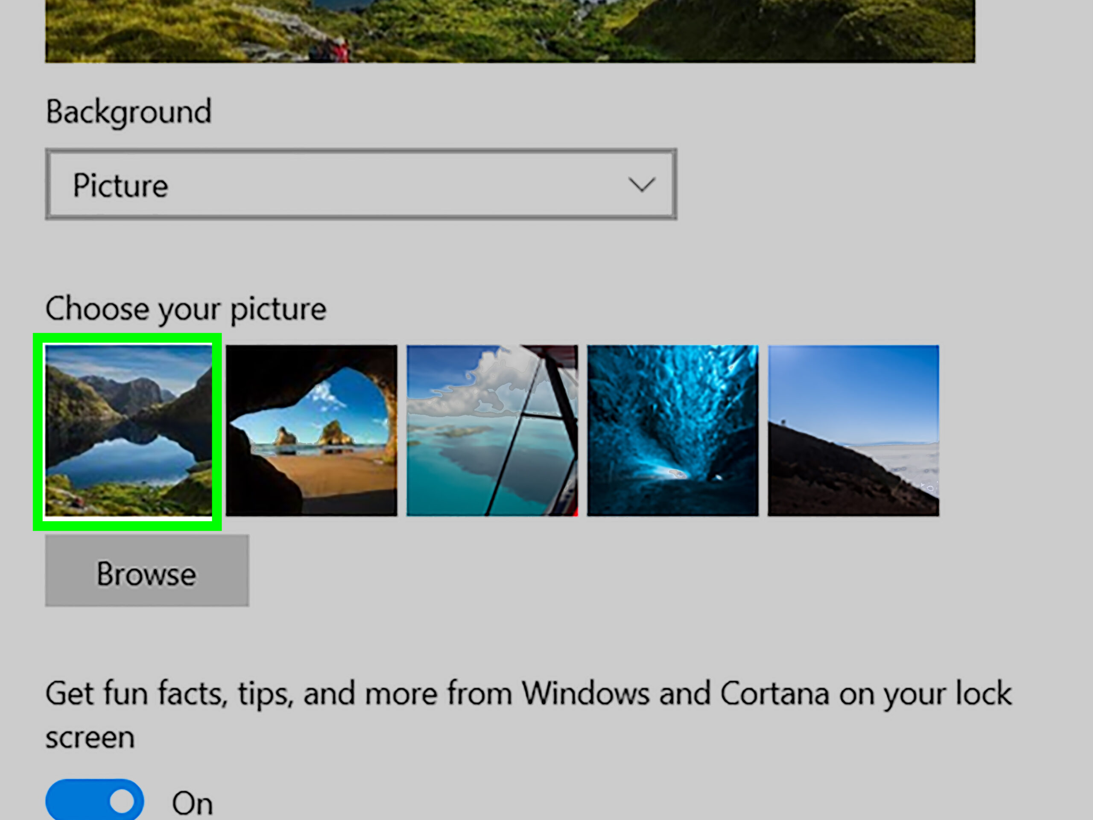Expand the Picture selection chevron
Viewport: 1093px width, 820px height.
click(643, 185)
